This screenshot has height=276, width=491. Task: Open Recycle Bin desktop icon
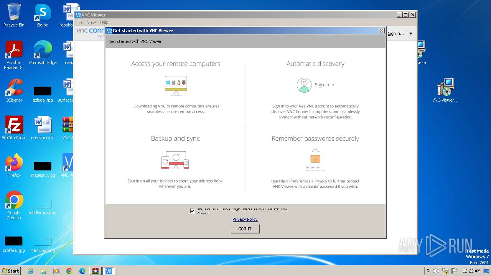coord(14,15)
